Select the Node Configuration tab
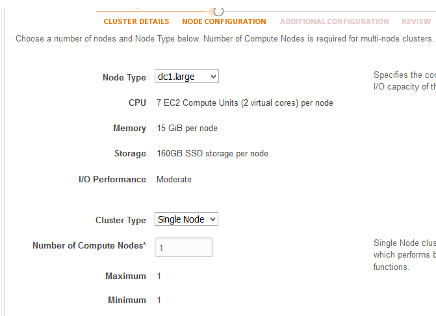 coord(224,21)
